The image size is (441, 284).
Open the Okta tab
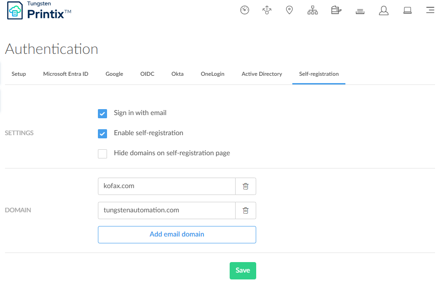(177, 74)
